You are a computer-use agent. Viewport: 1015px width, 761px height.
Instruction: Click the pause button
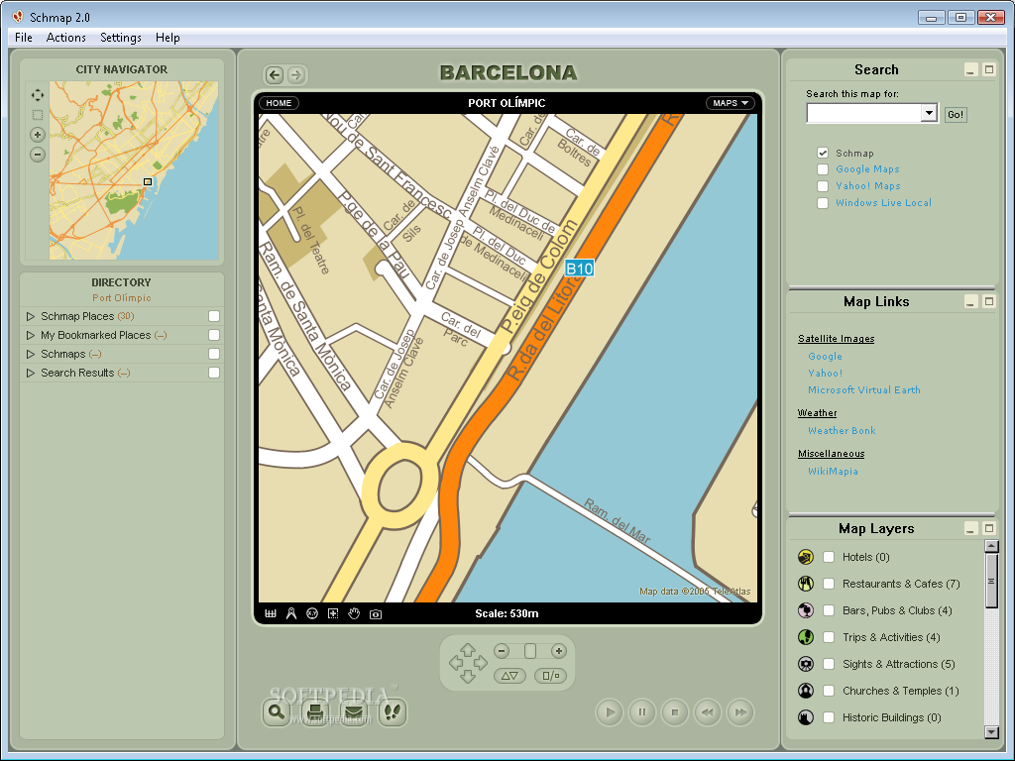click(642, 712)
